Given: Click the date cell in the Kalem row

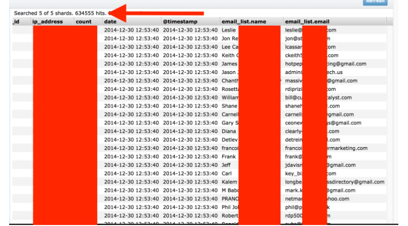Looking at the screenshot, I should pyautogui.click(x=131, y=182).
